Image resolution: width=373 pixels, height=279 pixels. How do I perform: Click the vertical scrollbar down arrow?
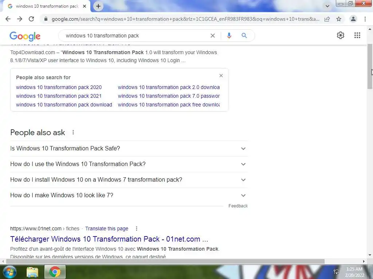(370, 255)
